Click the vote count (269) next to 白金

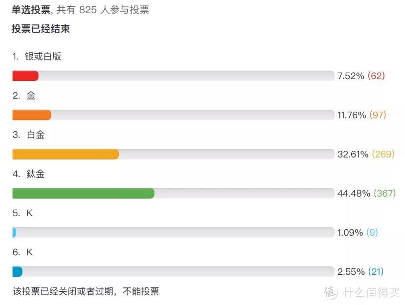tap(382, 154)
